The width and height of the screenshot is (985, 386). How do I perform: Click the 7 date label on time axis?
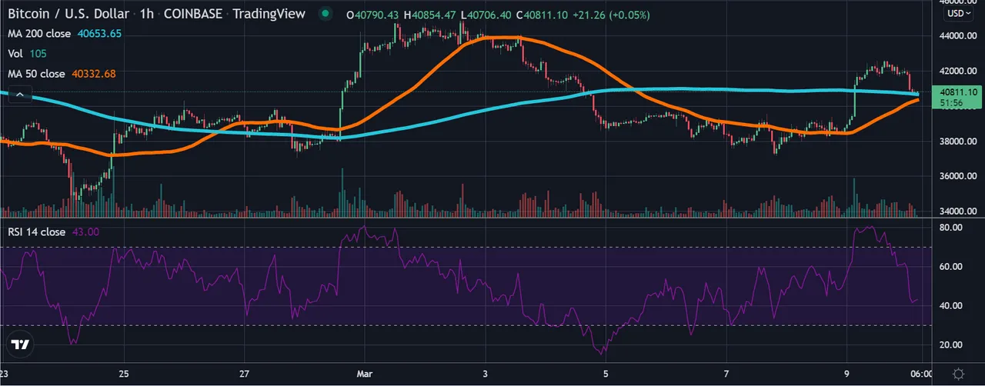tap(726, 374)
